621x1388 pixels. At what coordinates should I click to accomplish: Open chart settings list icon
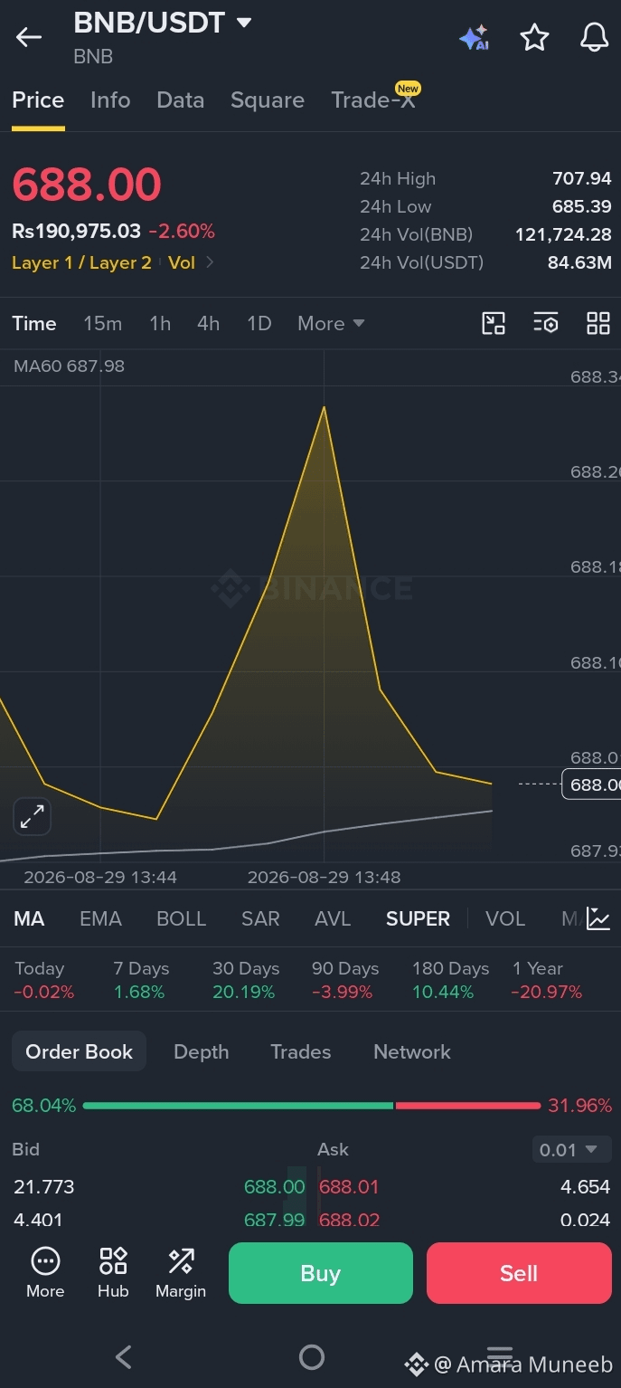click(x=546, y=323)
